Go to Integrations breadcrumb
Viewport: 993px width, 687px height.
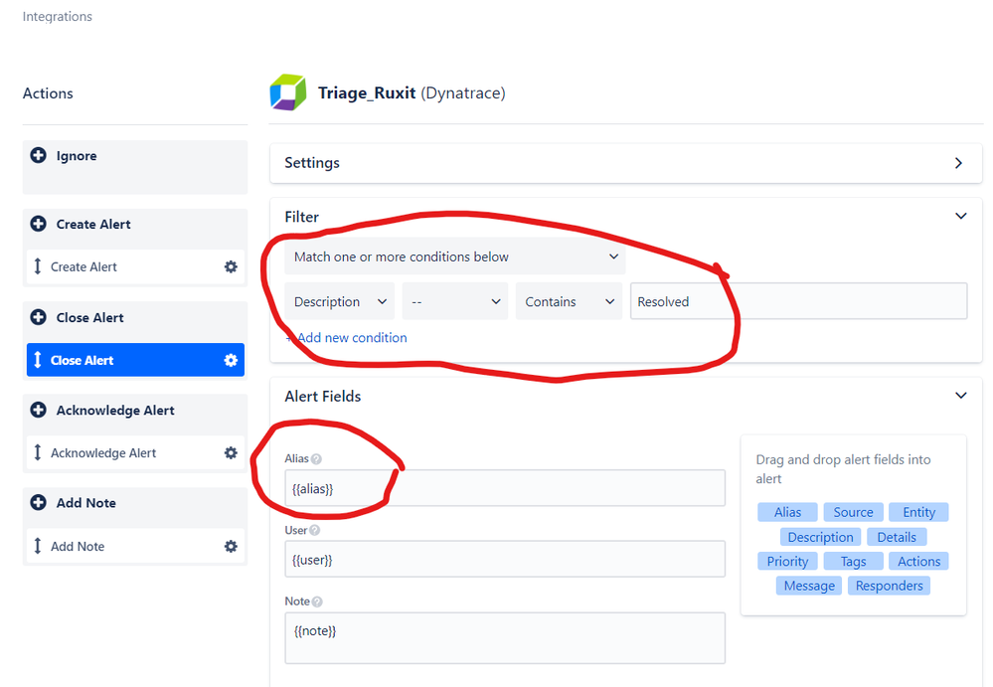click(58, 17)
